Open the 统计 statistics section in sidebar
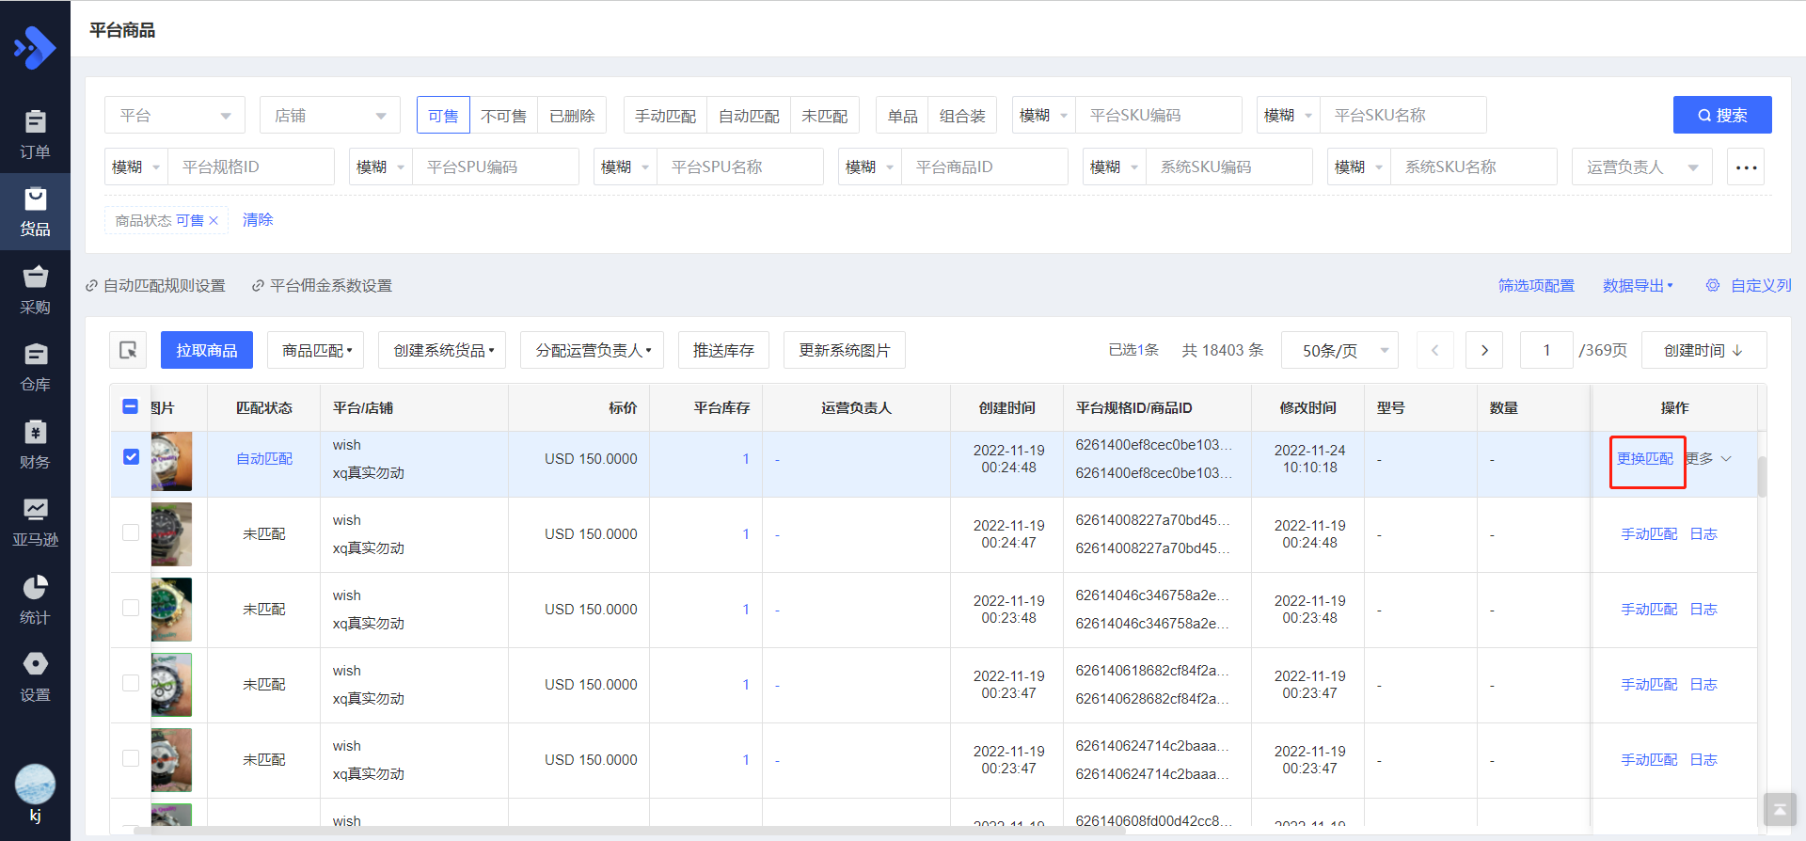 pyautogui.click(x=35, y=600)
